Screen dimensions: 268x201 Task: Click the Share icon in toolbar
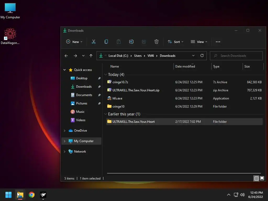[x=144, y=42]
